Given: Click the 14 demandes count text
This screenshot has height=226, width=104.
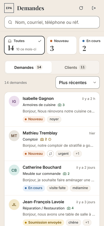Looking at the screenshot, I should pyautogui.click(x=15, y=83).
